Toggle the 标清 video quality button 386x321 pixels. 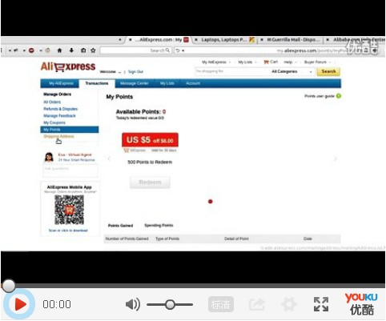pyautogui.click(x=221, y=304)
